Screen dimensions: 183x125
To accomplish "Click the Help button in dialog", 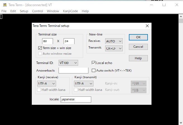I will coord(138,58).
